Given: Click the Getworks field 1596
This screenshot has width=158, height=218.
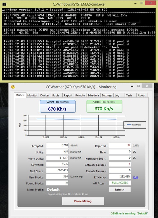Looking at the screenshot, I should (57, 164).
